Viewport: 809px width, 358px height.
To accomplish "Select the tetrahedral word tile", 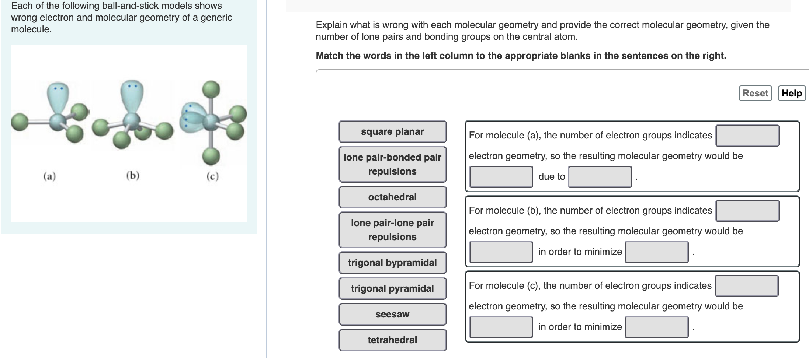I will (392, 340).
